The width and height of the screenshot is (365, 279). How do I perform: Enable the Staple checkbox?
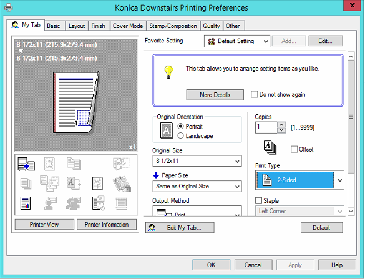point(258,200)
